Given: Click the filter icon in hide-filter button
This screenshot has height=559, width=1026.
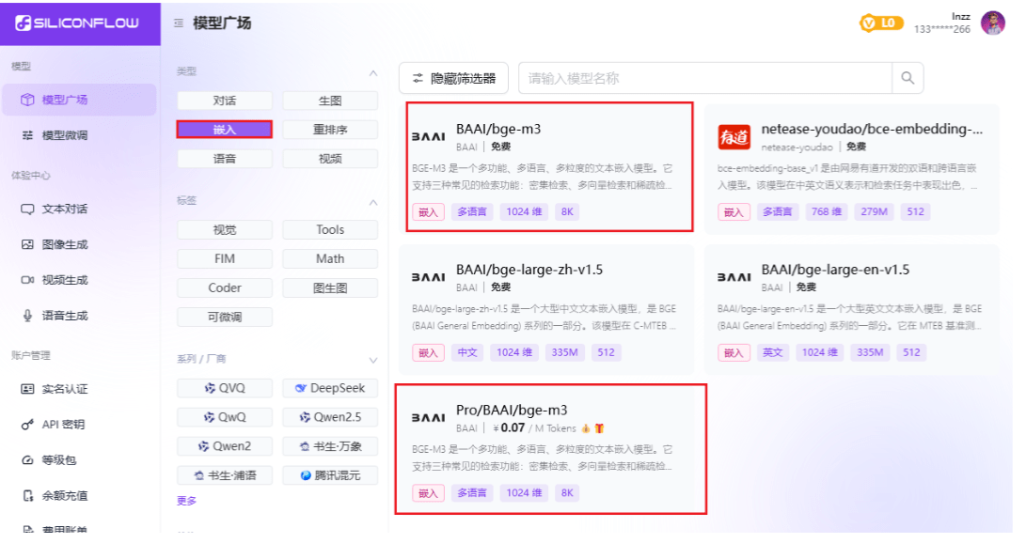Looking at the screenshot, I should point(418,79).
